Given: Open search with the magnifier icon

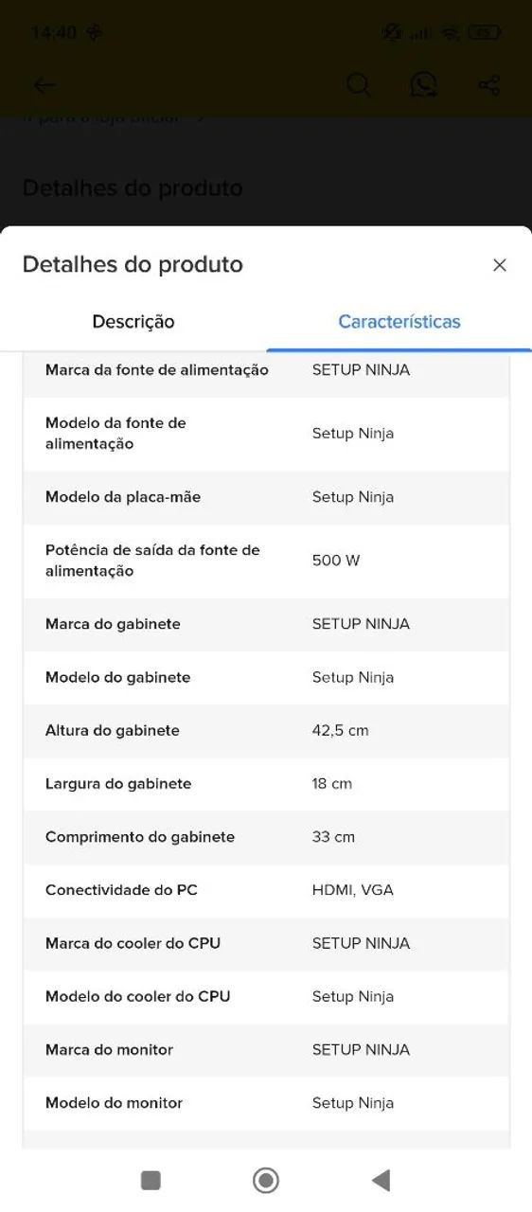Looking at the screenshot, I should [358, 85].
